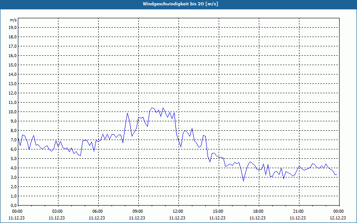This screenshot has height=223, width=357.
Task: Click the 12.12.23 date label
Action: (x=338, y=218)
